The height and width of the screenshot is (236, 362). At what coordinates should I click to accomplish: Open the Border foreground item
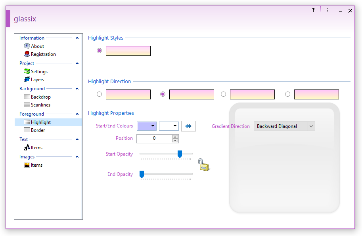pyautogui.click(x=38, y=130)
